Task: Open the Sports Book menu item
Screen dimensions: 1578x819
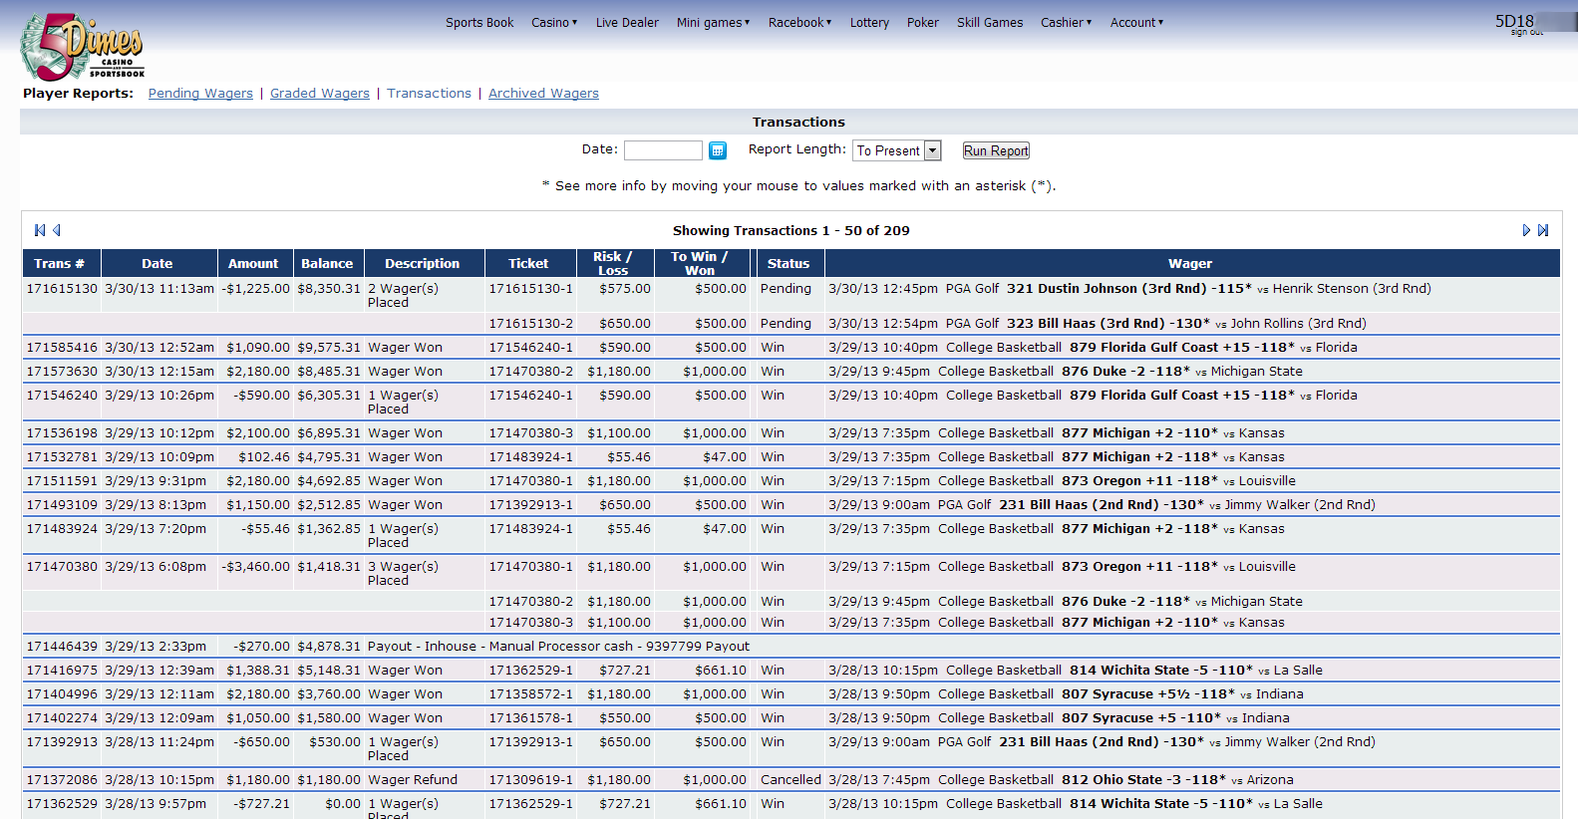Action: tap(479, 23)
